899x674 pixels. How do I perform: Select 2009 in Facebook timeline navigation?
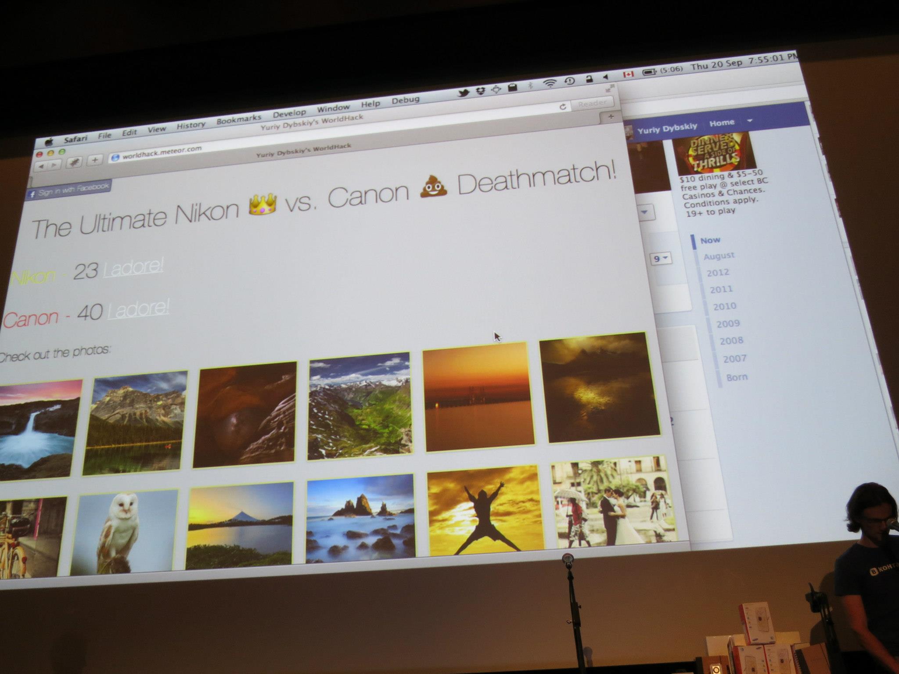(728, 324)
